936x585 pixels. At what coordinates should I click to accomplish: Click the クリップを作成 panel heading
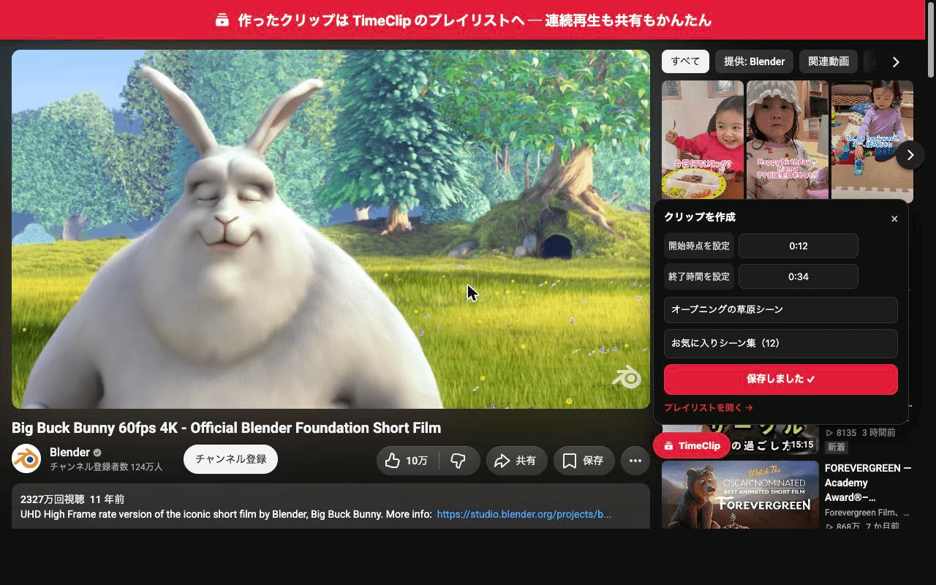click(x=700, y=217)
